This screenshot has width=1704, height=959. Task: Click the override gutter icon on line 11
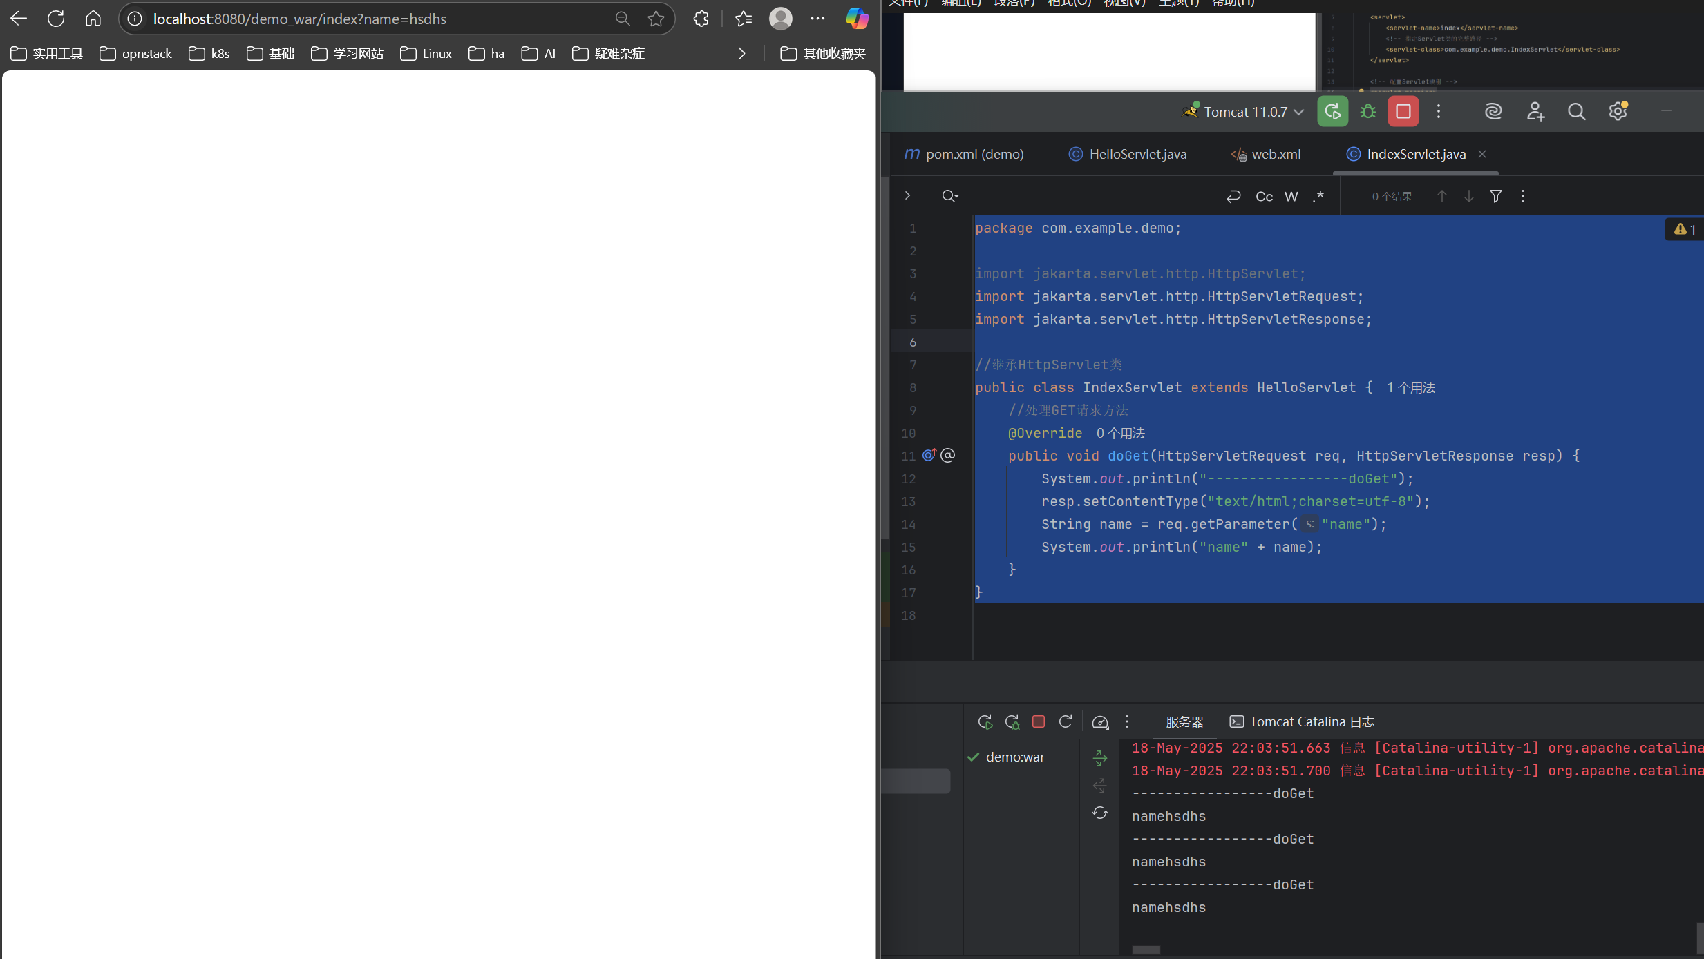(929, 455)
